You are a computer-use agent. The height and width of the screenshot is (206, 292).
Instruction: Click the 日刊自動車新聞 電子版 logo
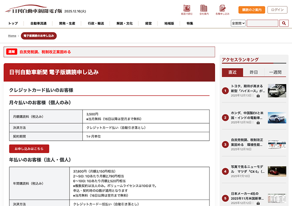[33, 9]
